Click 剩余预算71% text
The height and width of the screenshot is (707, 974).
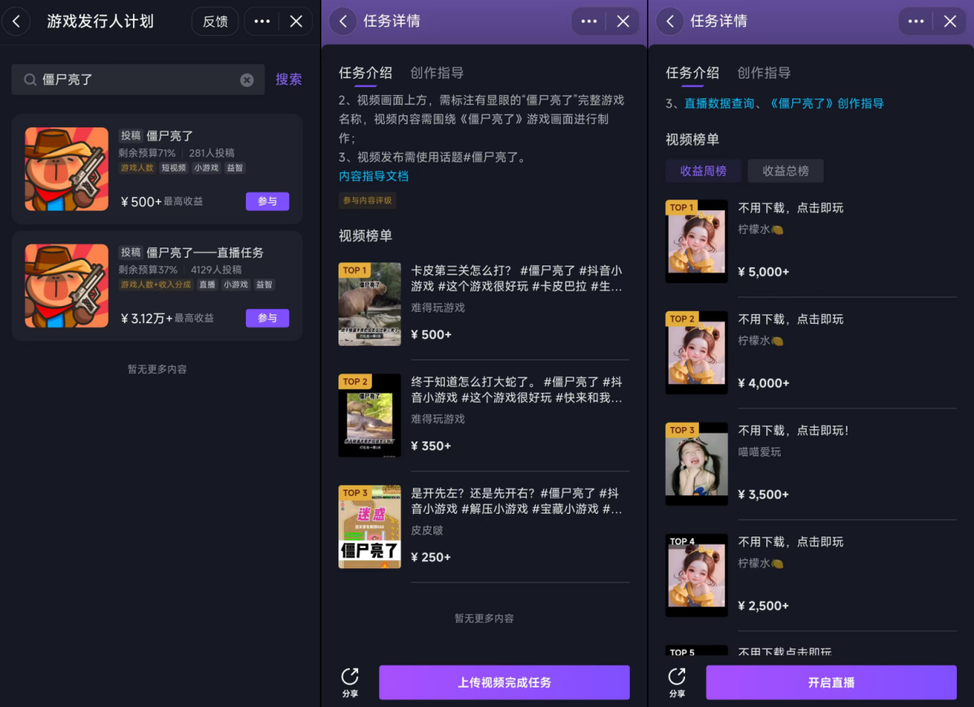[147, 153]
